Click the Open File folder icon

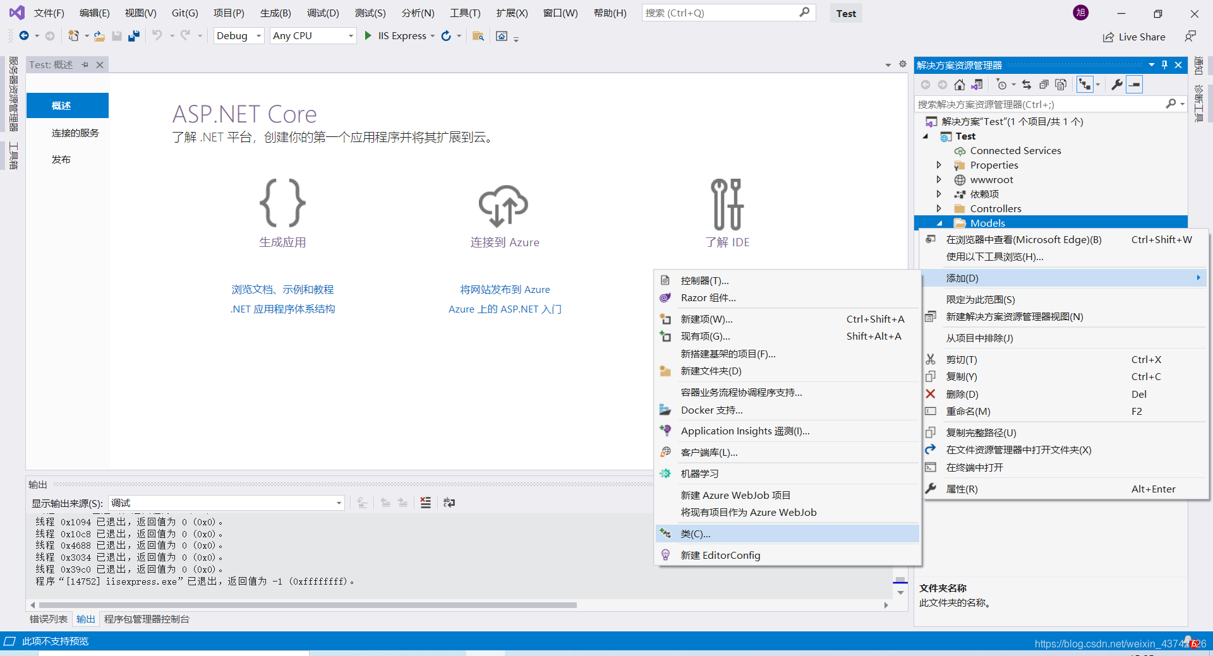(99, 36)
